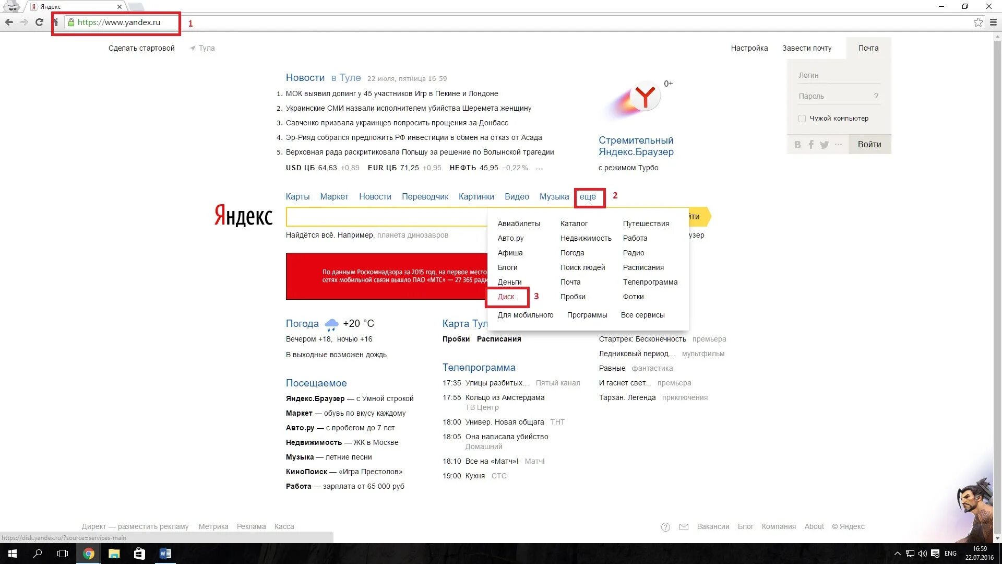This screenshot has height=564, width=1002.
Task: Open the Почта tab in login panel
Action: (868, 48)
